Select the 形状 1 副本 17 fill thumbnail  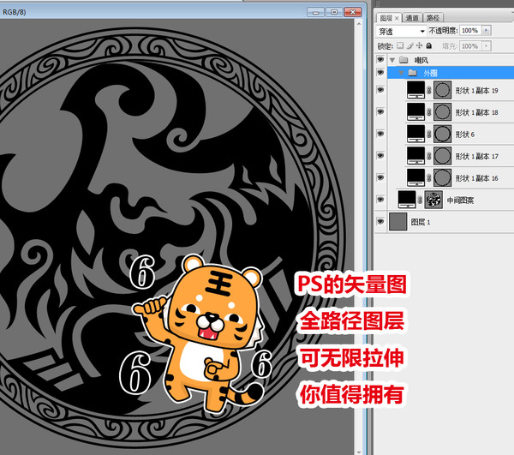pos(415,155)
